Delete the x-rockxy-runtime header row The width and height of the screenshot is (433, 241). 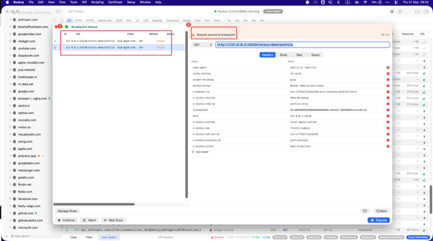click(388, 122)
